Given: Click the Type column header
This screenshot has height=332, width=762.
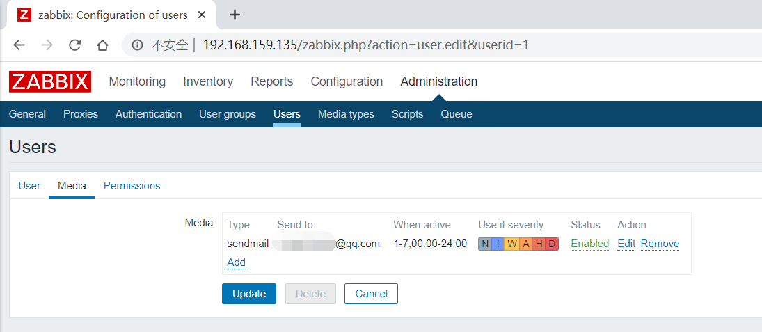Looking at the screenshot, I should coord(238,225).
